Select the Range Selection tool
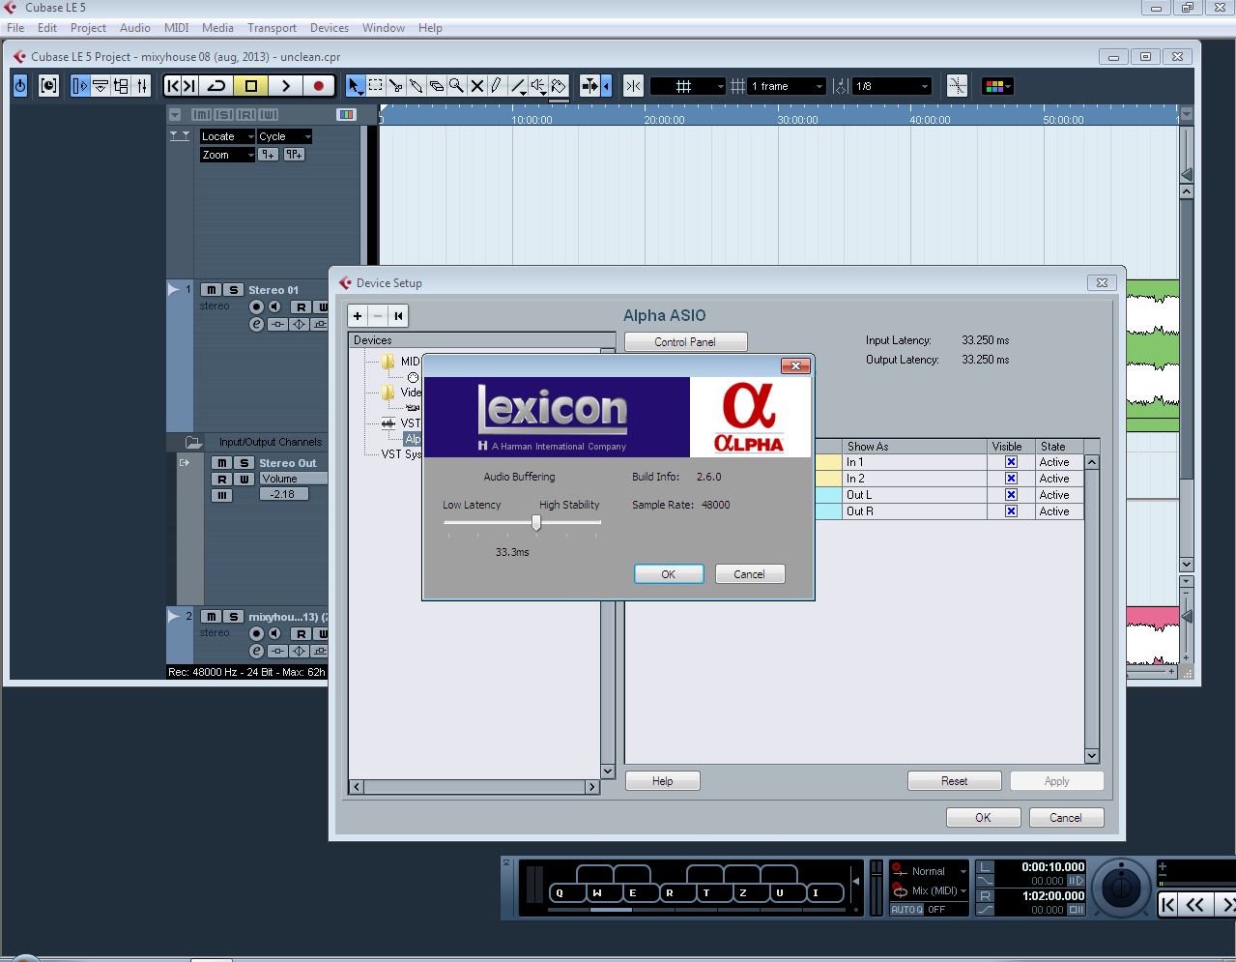 pos(375,86)
